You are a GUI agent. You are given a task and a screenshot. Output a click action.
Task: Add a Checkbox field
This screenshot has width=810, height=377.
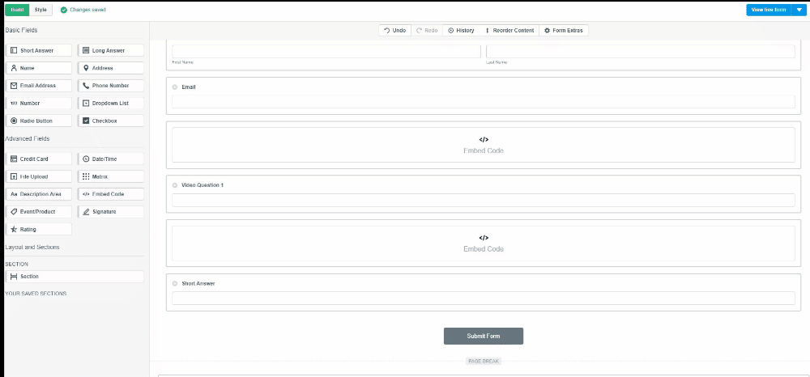point(110,121)
